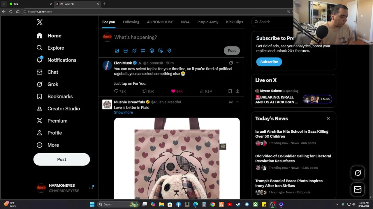The width and height of the screenshot is (373, 209).
Task: Open Steam from the taskbar
Action: point(238,204)
